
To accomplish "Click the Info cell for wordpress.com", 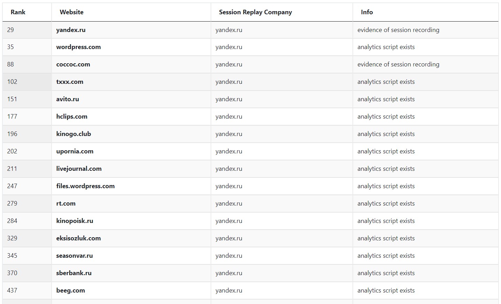I will pyautogui.click(x=386, y=47).
